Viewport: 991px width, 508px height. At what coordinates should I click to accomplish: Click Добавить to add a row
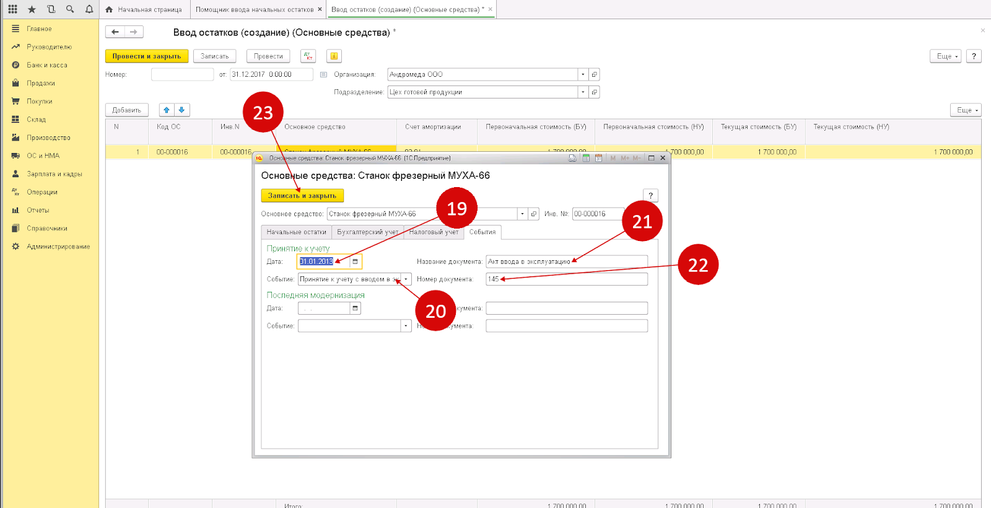pos(127,110)
